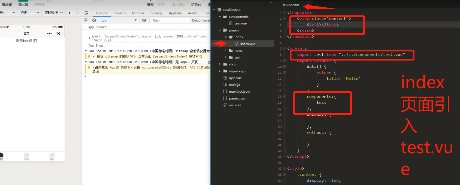This screenshot has width=460, height=185.
Task: Mute the simulator with the speaker icon
Action: [70, 13]
